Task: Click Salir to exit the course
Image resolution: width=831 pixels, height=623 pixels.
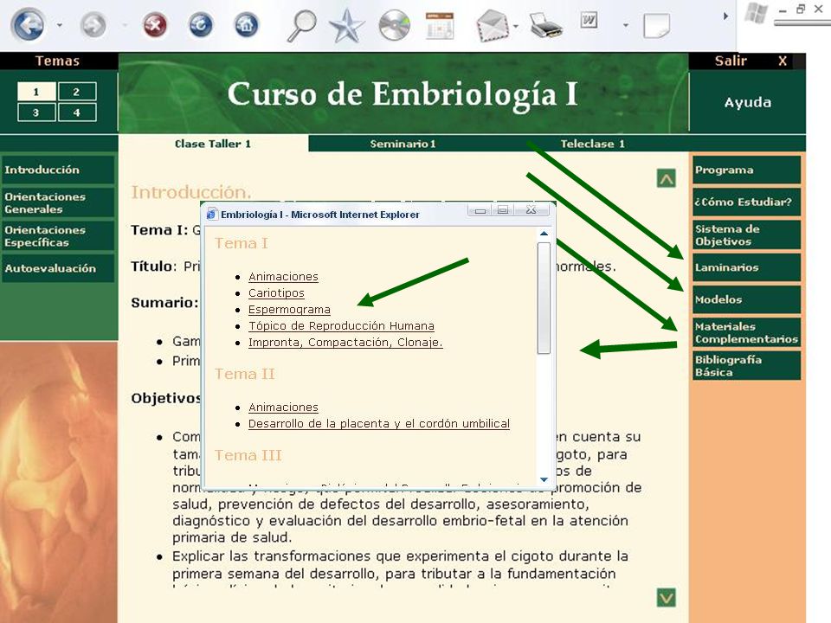Action: (731, 61)
